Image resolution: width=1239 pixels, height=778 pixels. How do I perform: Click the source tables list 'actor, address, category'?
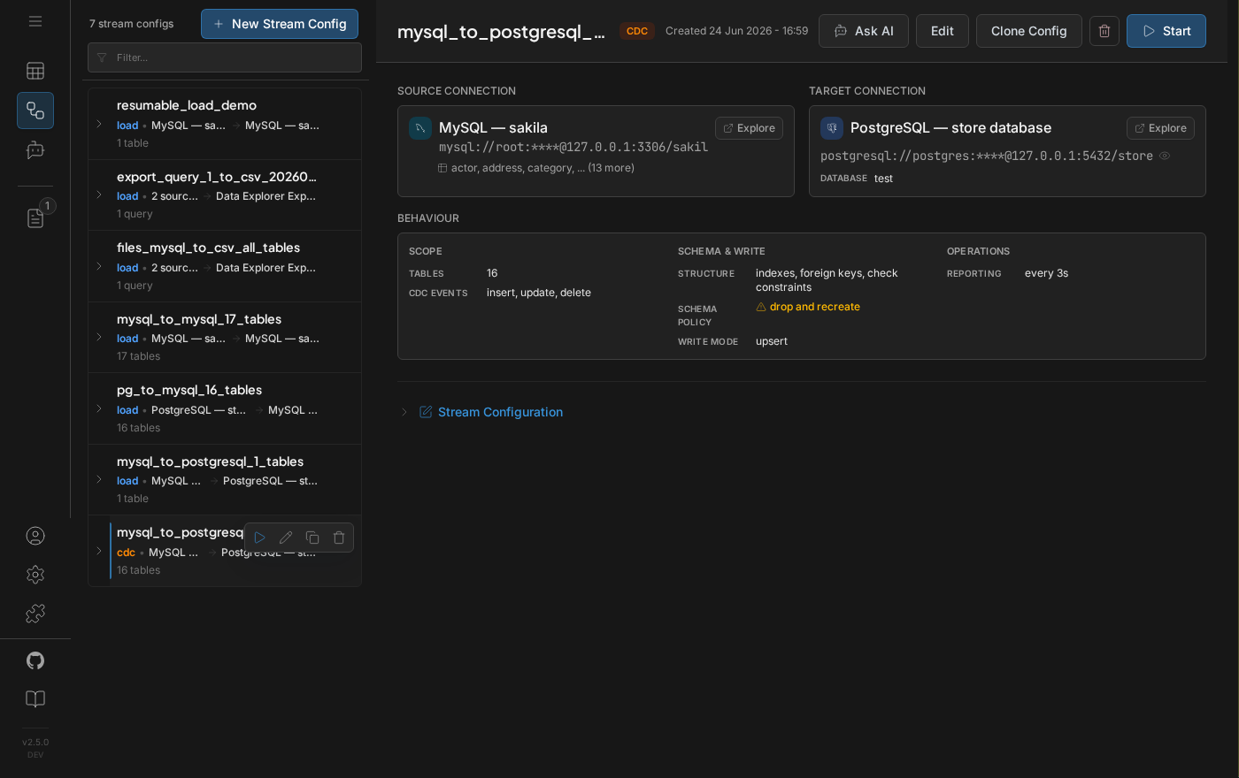point(535,168)
